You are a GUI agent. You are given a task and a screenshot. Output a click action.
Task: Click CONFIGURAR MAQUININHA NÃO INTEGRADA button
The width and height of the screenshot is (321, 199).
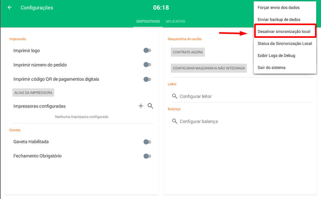point(209,68)
